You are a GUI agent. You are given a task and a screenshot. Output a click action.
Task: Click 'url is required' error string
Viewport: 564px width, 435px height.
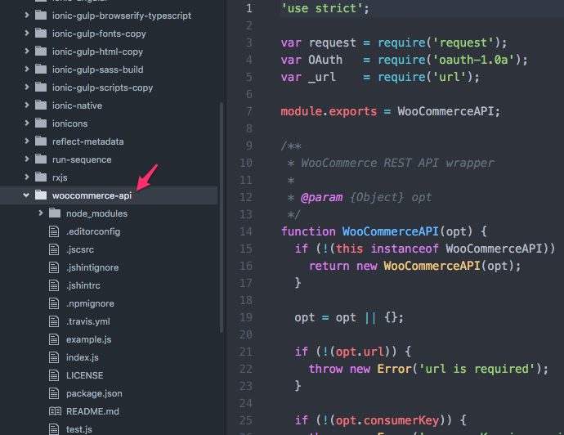(477, 369)
